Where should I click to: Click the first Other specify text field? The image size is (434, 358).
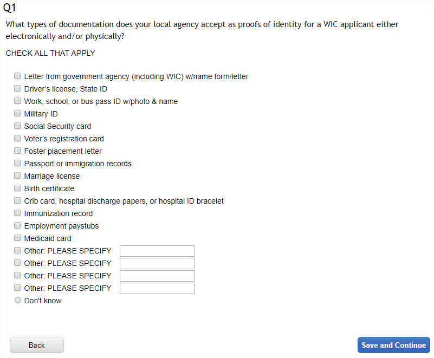point(157,251)
